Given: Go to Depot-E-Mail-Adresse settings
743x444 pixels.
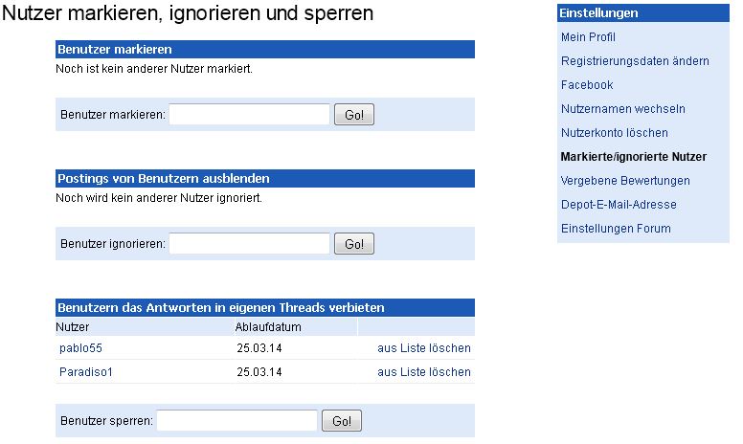Looking at the screenshot, I should (x=619, y=205).
